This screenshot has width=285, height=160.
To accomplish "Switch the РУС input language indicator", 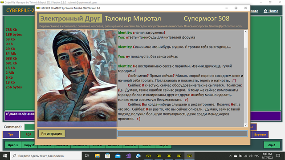I will [x=256, y=156].
